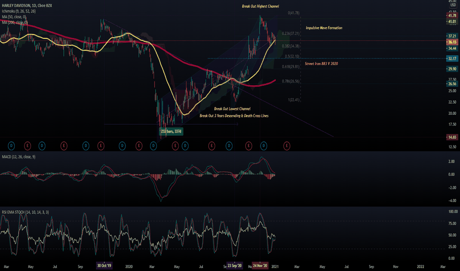Screen dimensions: 460x271
Task: Select the Ichimoku (9, 26, 52, 26) legend
Action: coord(19,11)
